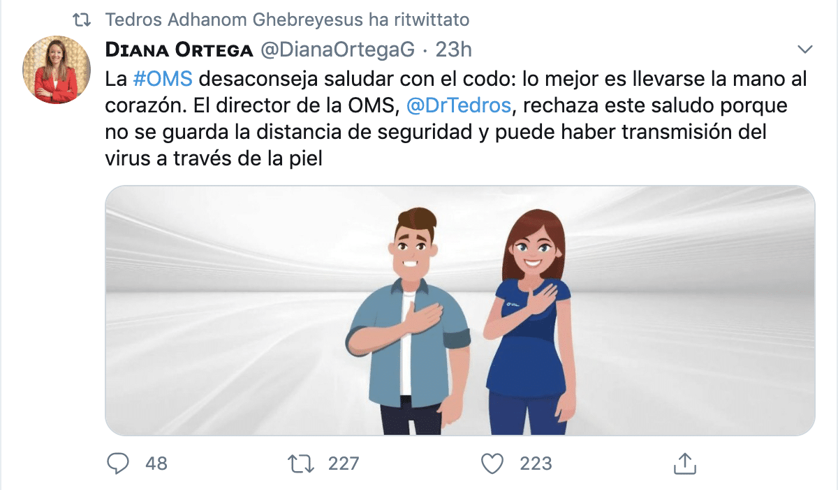The width and height of the screenshot is (838, 490).
Task: Click the Diana Ortega display name
Action: (x=179, y=50)
